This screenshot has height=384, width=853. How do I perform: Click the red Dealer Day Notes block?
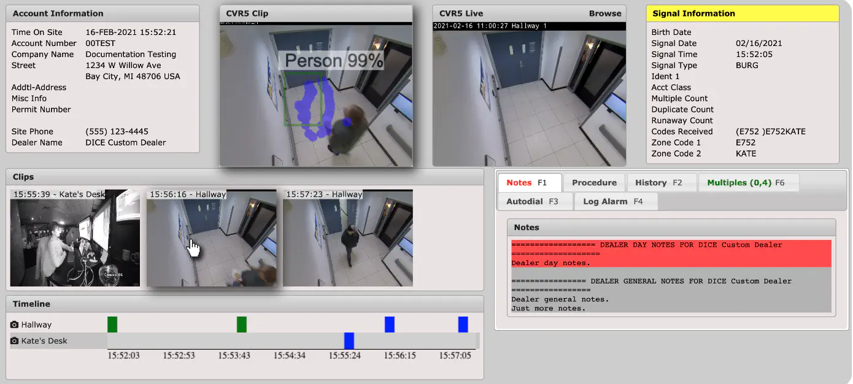(x=671, y=253)
